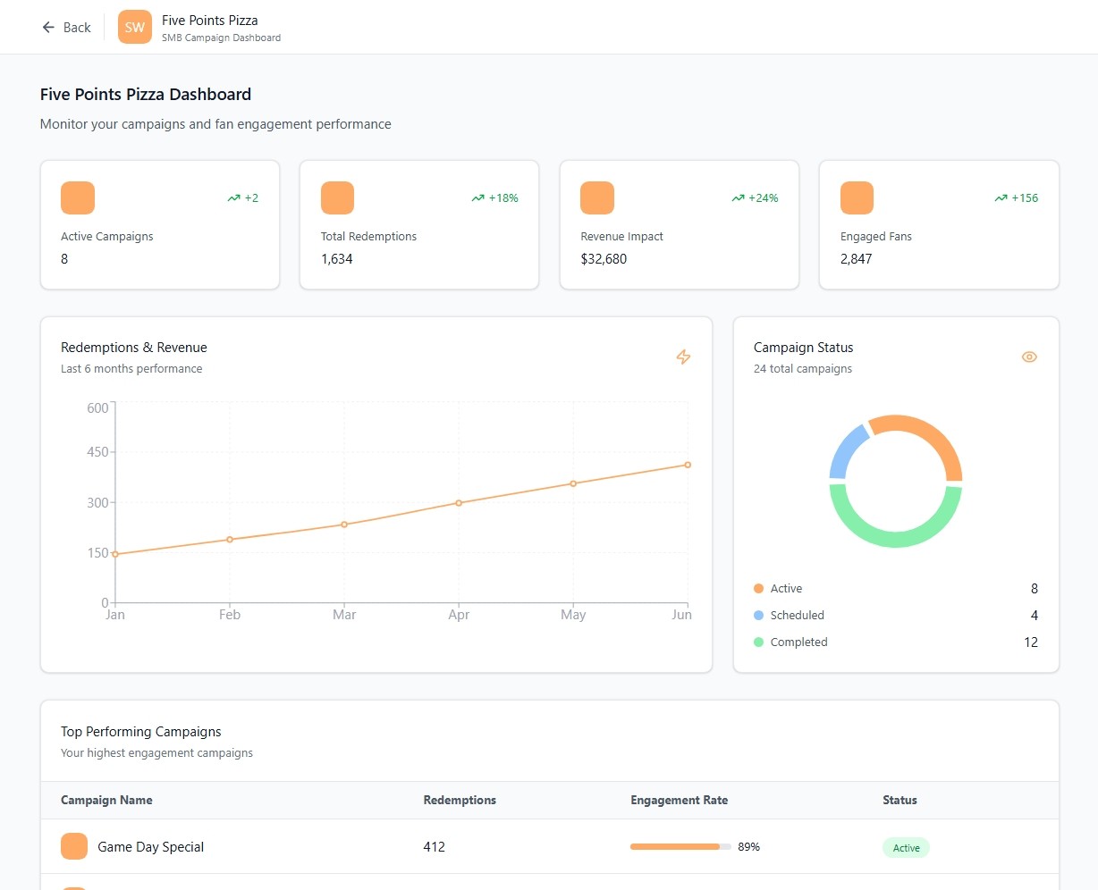
Task: Toggle the eye icon in Campaign Status
Action: (1029, 357)
